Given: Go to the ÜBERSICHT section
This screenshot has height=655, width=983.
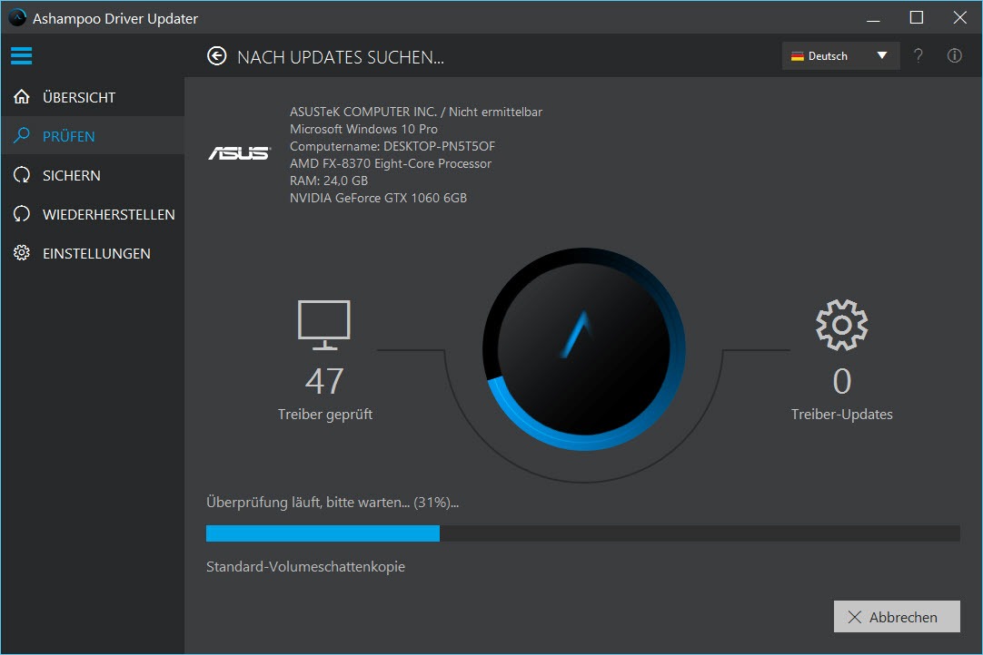Looking at the screenshot, I should click(93, 97).
